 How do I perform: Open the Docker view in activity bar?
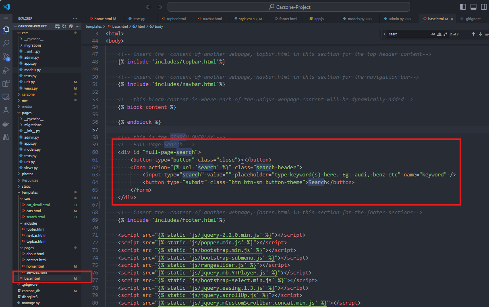coord(6,124)
